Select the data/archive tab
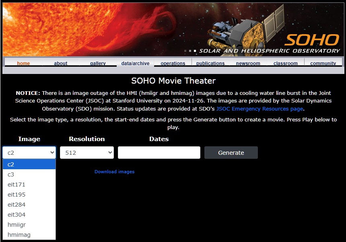Screen dimensions: 346x242 (x=135, y=63)
